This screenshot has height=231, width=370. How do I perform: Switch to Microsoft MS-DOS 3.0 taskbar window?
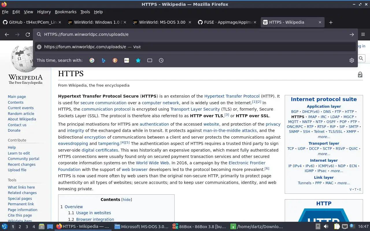(141, 227)
